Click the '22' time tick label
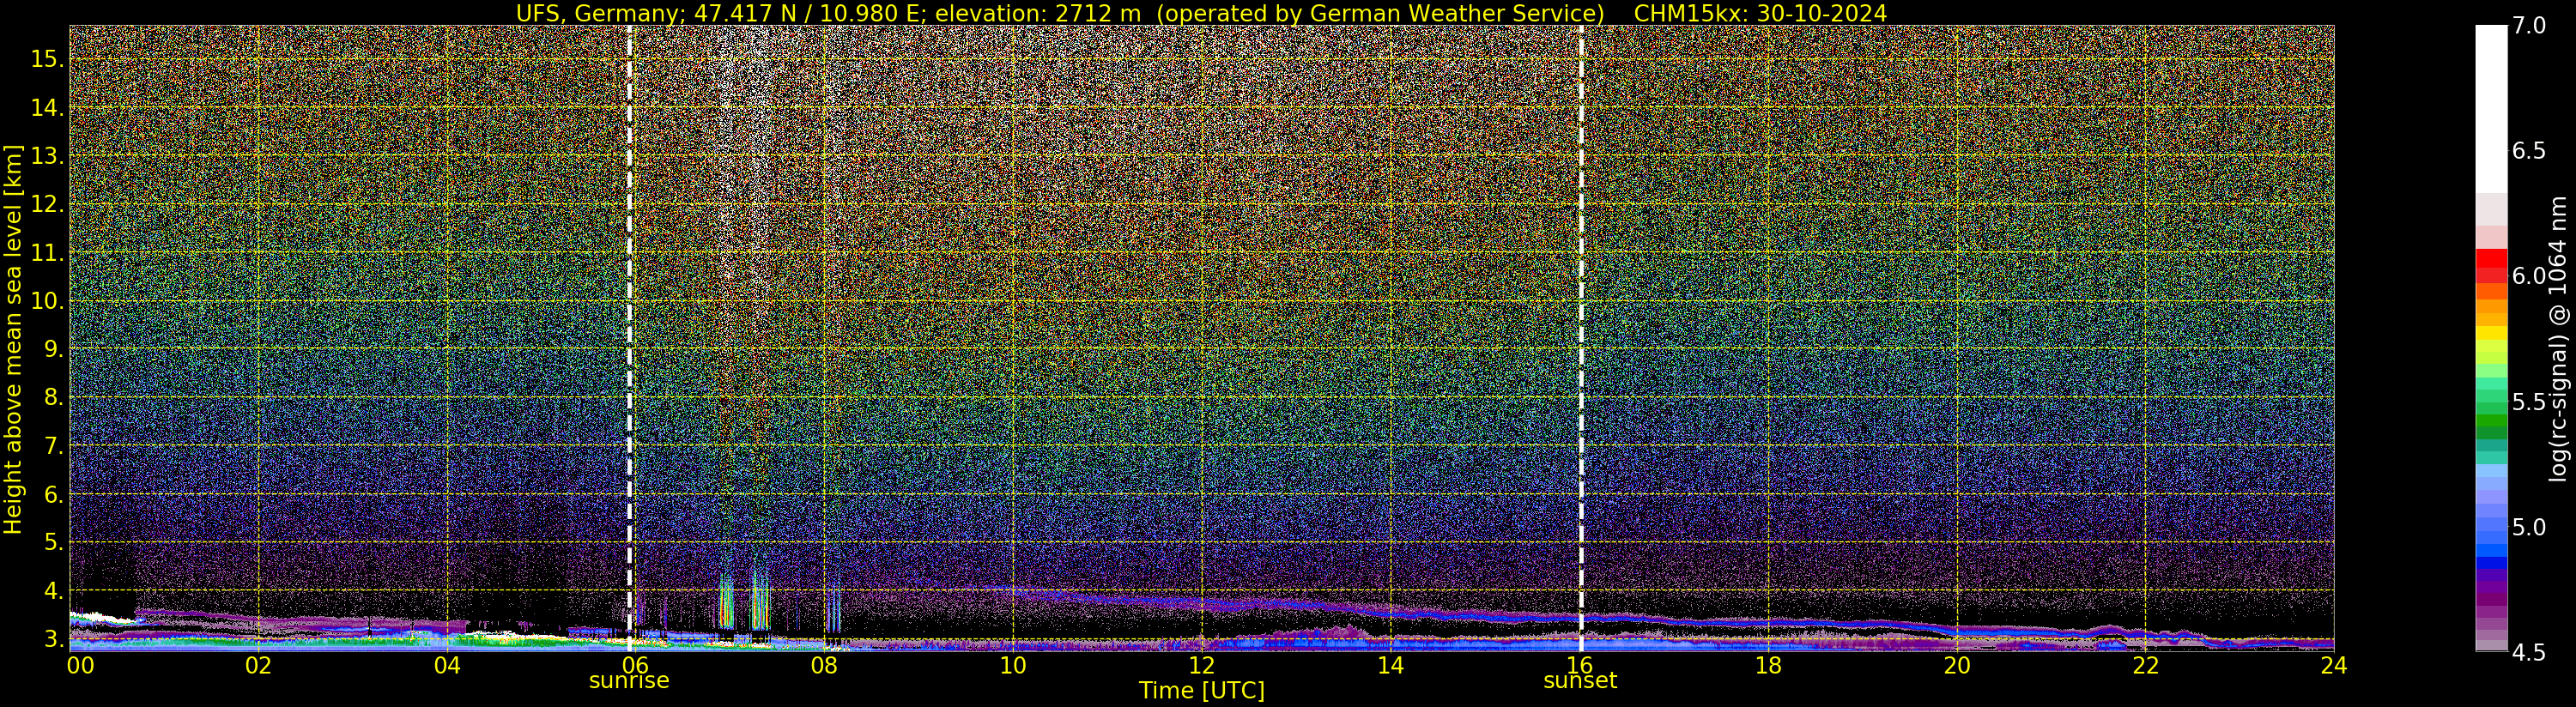 (2145, 664)
